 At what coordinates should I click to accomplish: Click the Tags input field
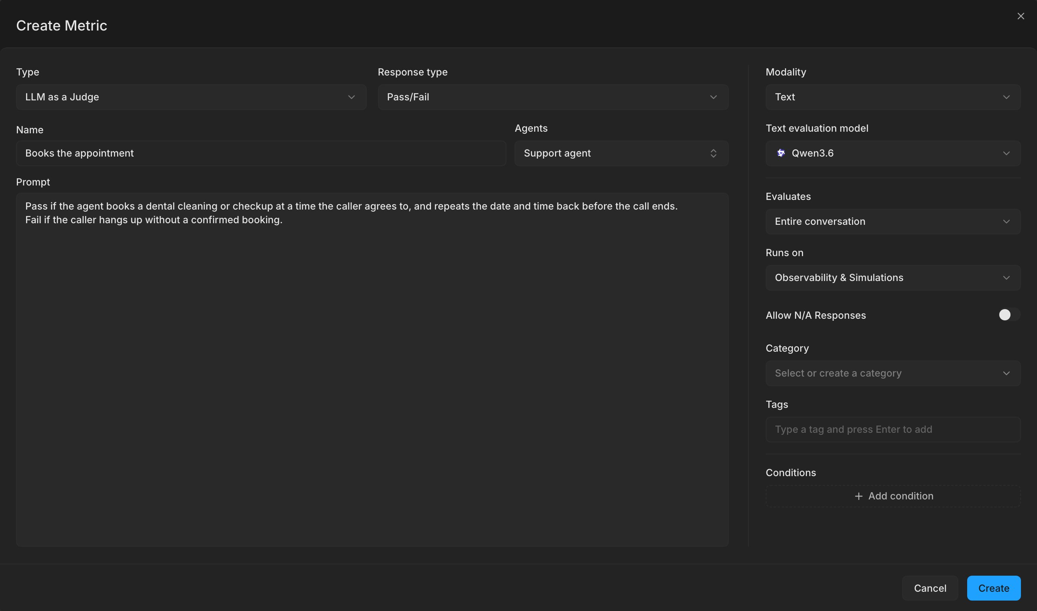pyautogui.click(x=893, y=430)
